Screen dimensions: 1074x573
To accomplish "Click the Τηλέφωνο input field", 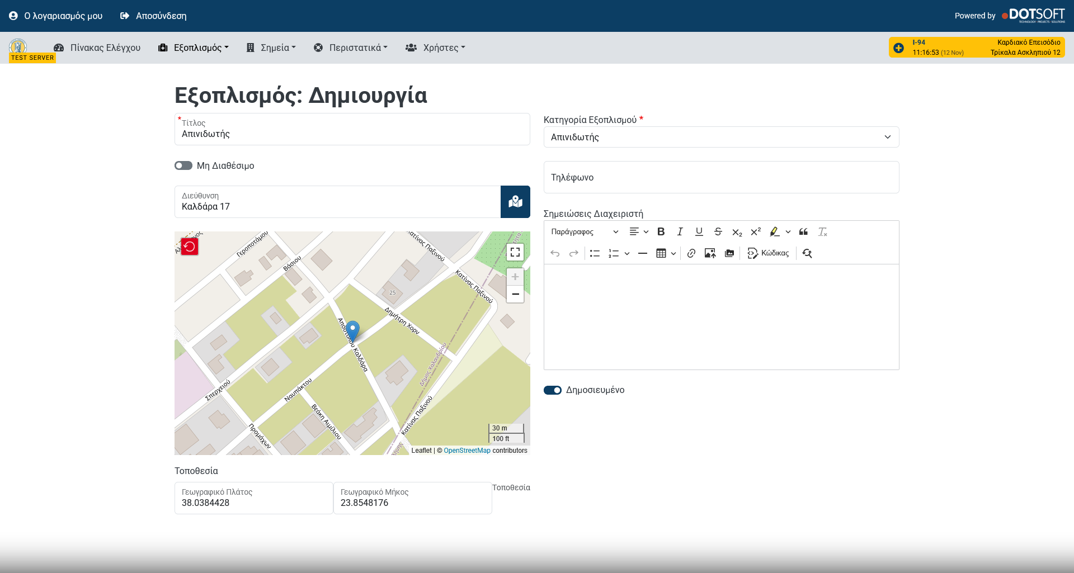I will pos(721,177).
